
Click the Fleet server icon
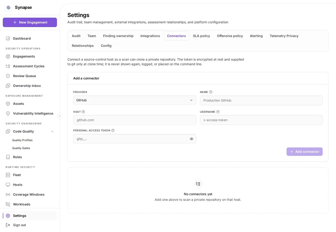click(x=8, y=175)
